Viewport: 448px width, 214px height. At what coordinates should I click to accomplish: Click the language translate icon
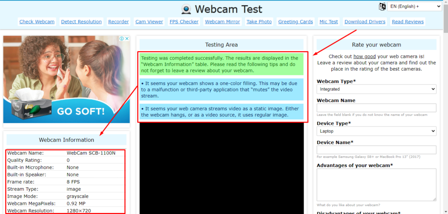click(x=382, y=7)
